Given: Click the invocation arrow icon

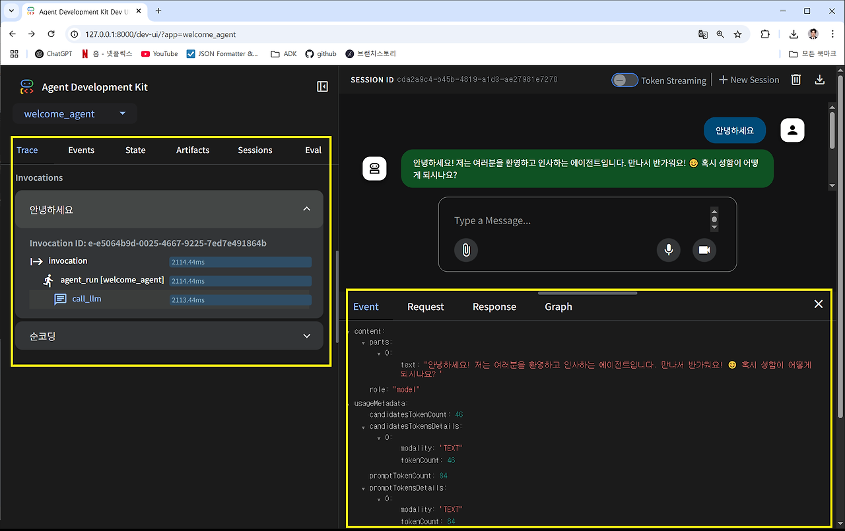Looking at the screenshot, I should point(36,262).
